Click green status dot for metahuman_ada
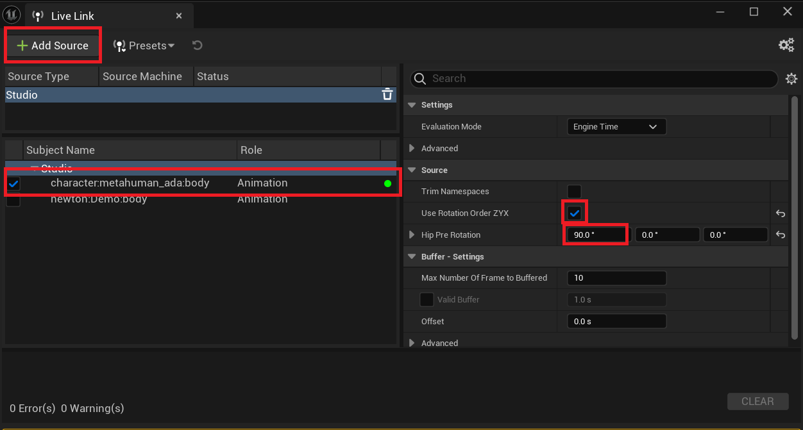 tap(387, 183)
